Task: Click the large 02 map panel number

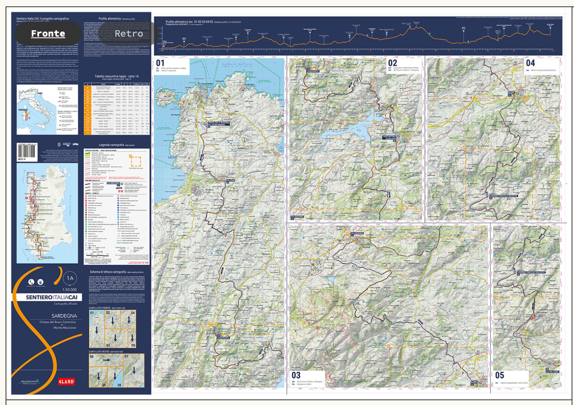Action: coord(392,63)
